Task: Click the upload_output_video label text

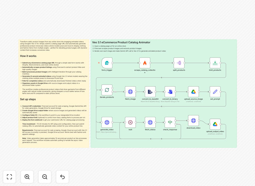Action: pyautogui.click(x=215, y=131)
